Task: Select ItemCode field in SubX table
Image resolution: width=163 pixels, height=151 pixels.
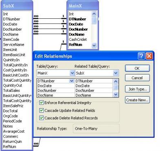Action: (11, 40)
